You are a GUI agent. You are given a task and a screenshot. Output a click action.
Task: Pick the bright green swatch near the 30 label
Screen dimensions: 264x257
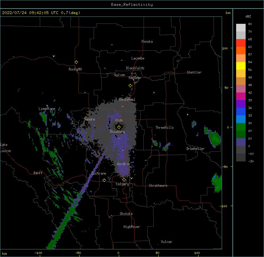[x=241, y=127]
